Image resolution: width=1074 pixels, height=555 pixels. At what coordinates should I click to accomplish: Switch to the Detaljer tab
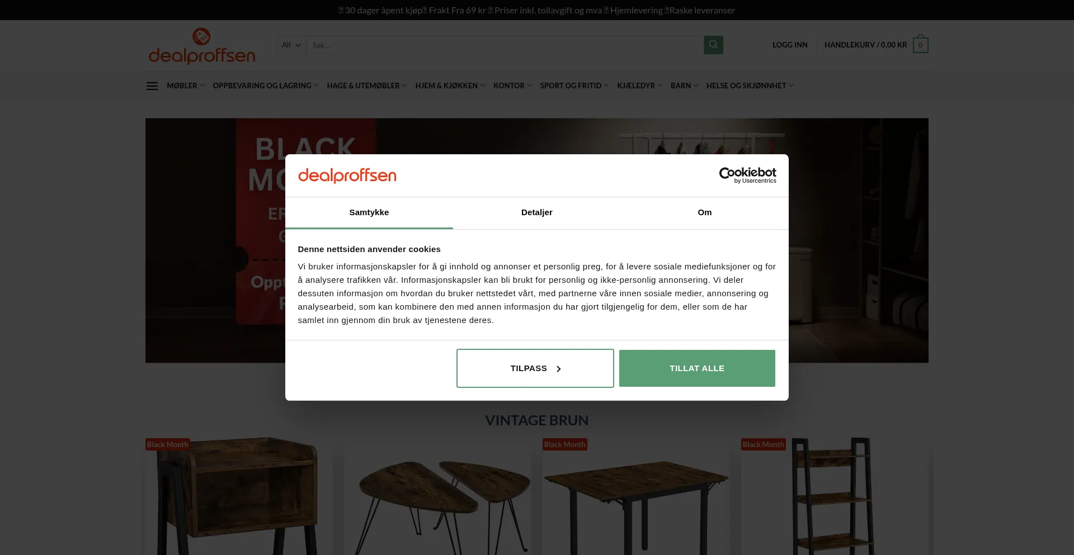(537, 212)
